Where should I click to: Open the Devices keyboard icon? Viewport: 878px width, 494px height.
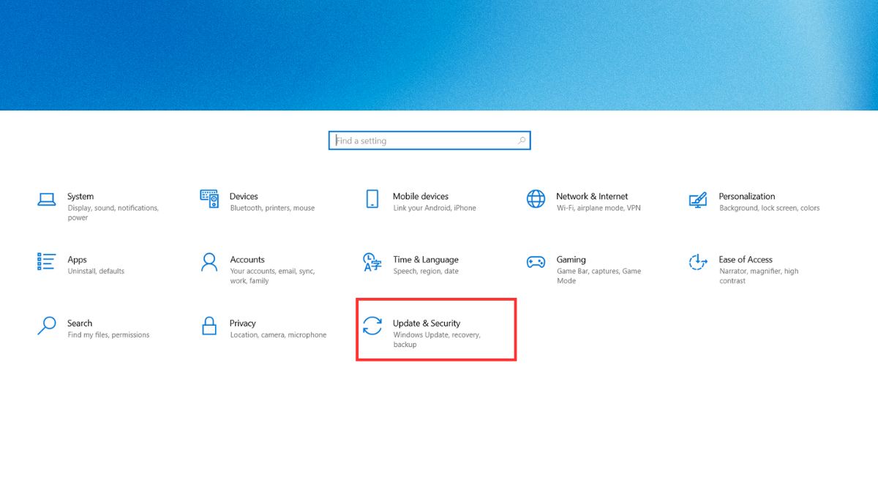click(x=209, y=198)
